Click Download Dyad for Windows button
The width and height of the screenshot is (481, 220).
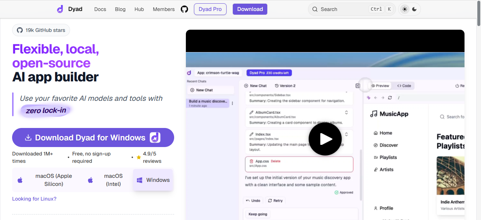click(93, 137)
